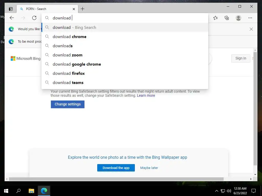
Task: Open the Collections icon
Action: click(227, 18)
